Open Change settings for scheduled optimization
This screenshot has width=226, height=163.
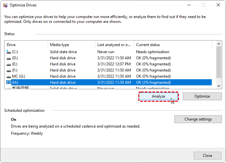198,119
